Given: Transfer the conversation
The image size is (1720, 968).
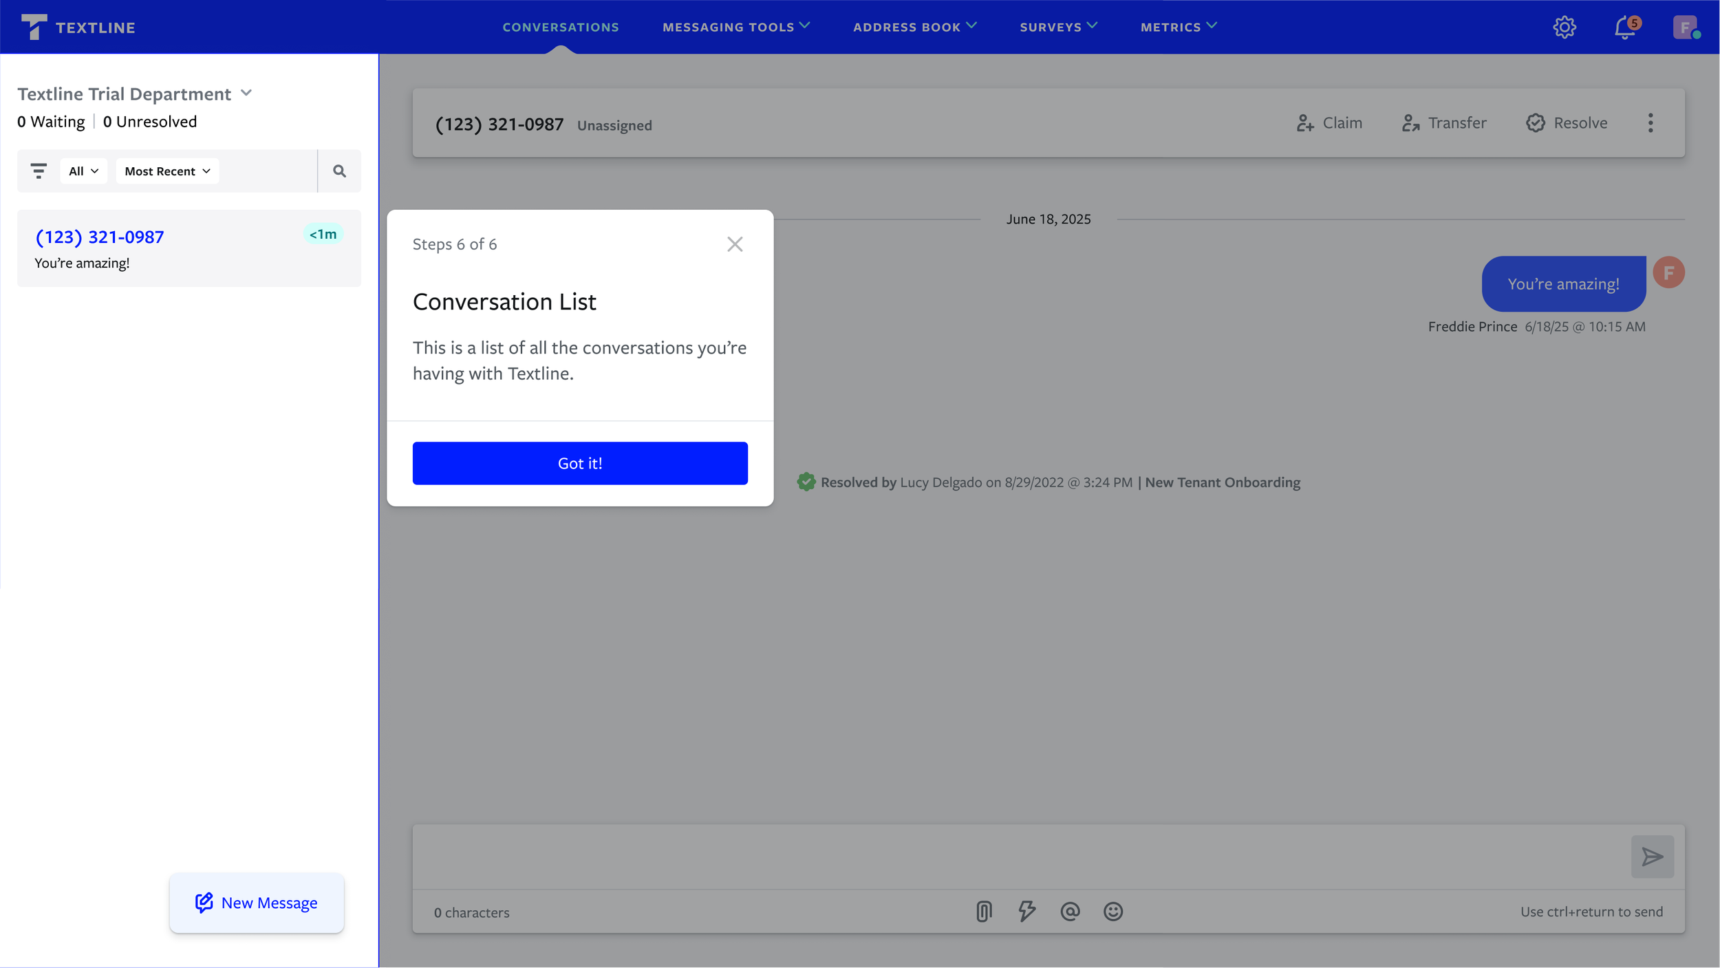Looking at the screenshot, I should click(1444, 122).
